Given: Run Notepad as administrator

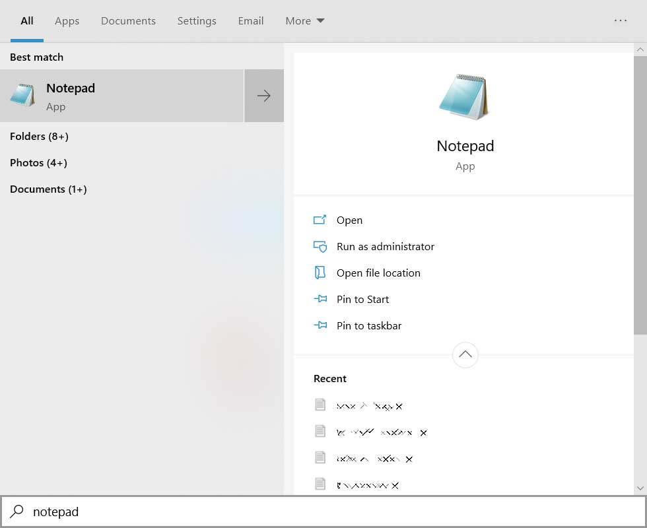Looking at the screenshot, I should pyautogui.click(x=386, y=247).
